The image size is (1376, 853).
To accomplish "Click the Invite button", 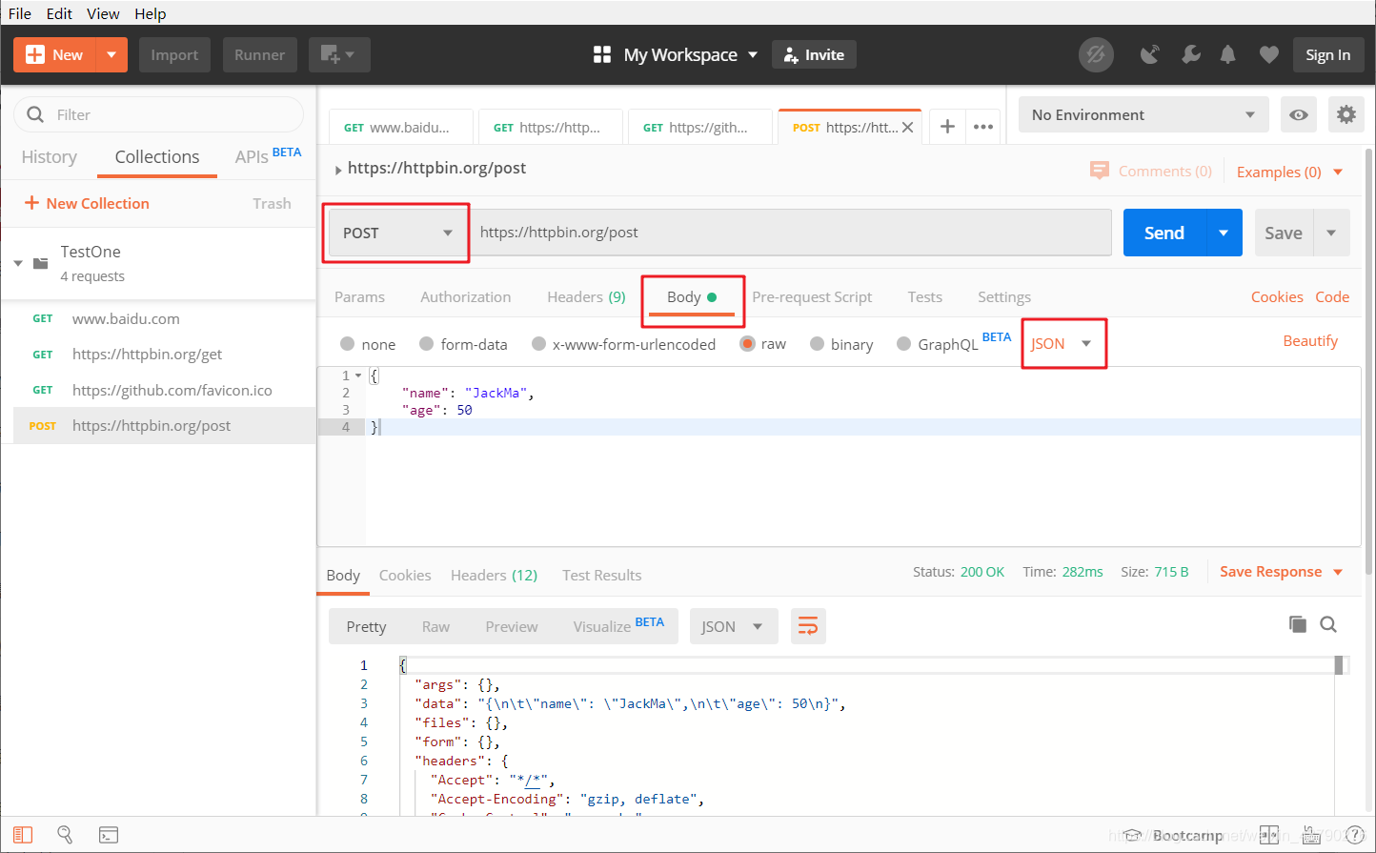I will tap(815, 55).
